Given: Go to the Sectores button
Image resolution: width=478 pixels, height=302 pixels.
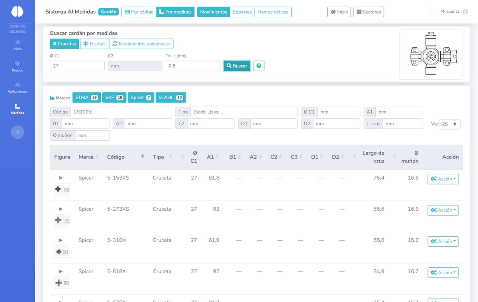Looking at the screenshot, I should [x=368, y=12].
